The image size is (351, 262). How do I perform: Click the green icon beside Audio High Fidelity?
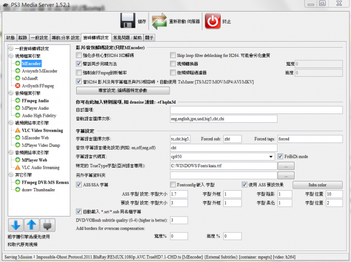18,116
